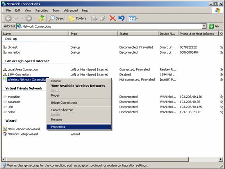Click the Local Area Connection icon
225x169 pixels.
pyautogui.click(x=5, y=69)
